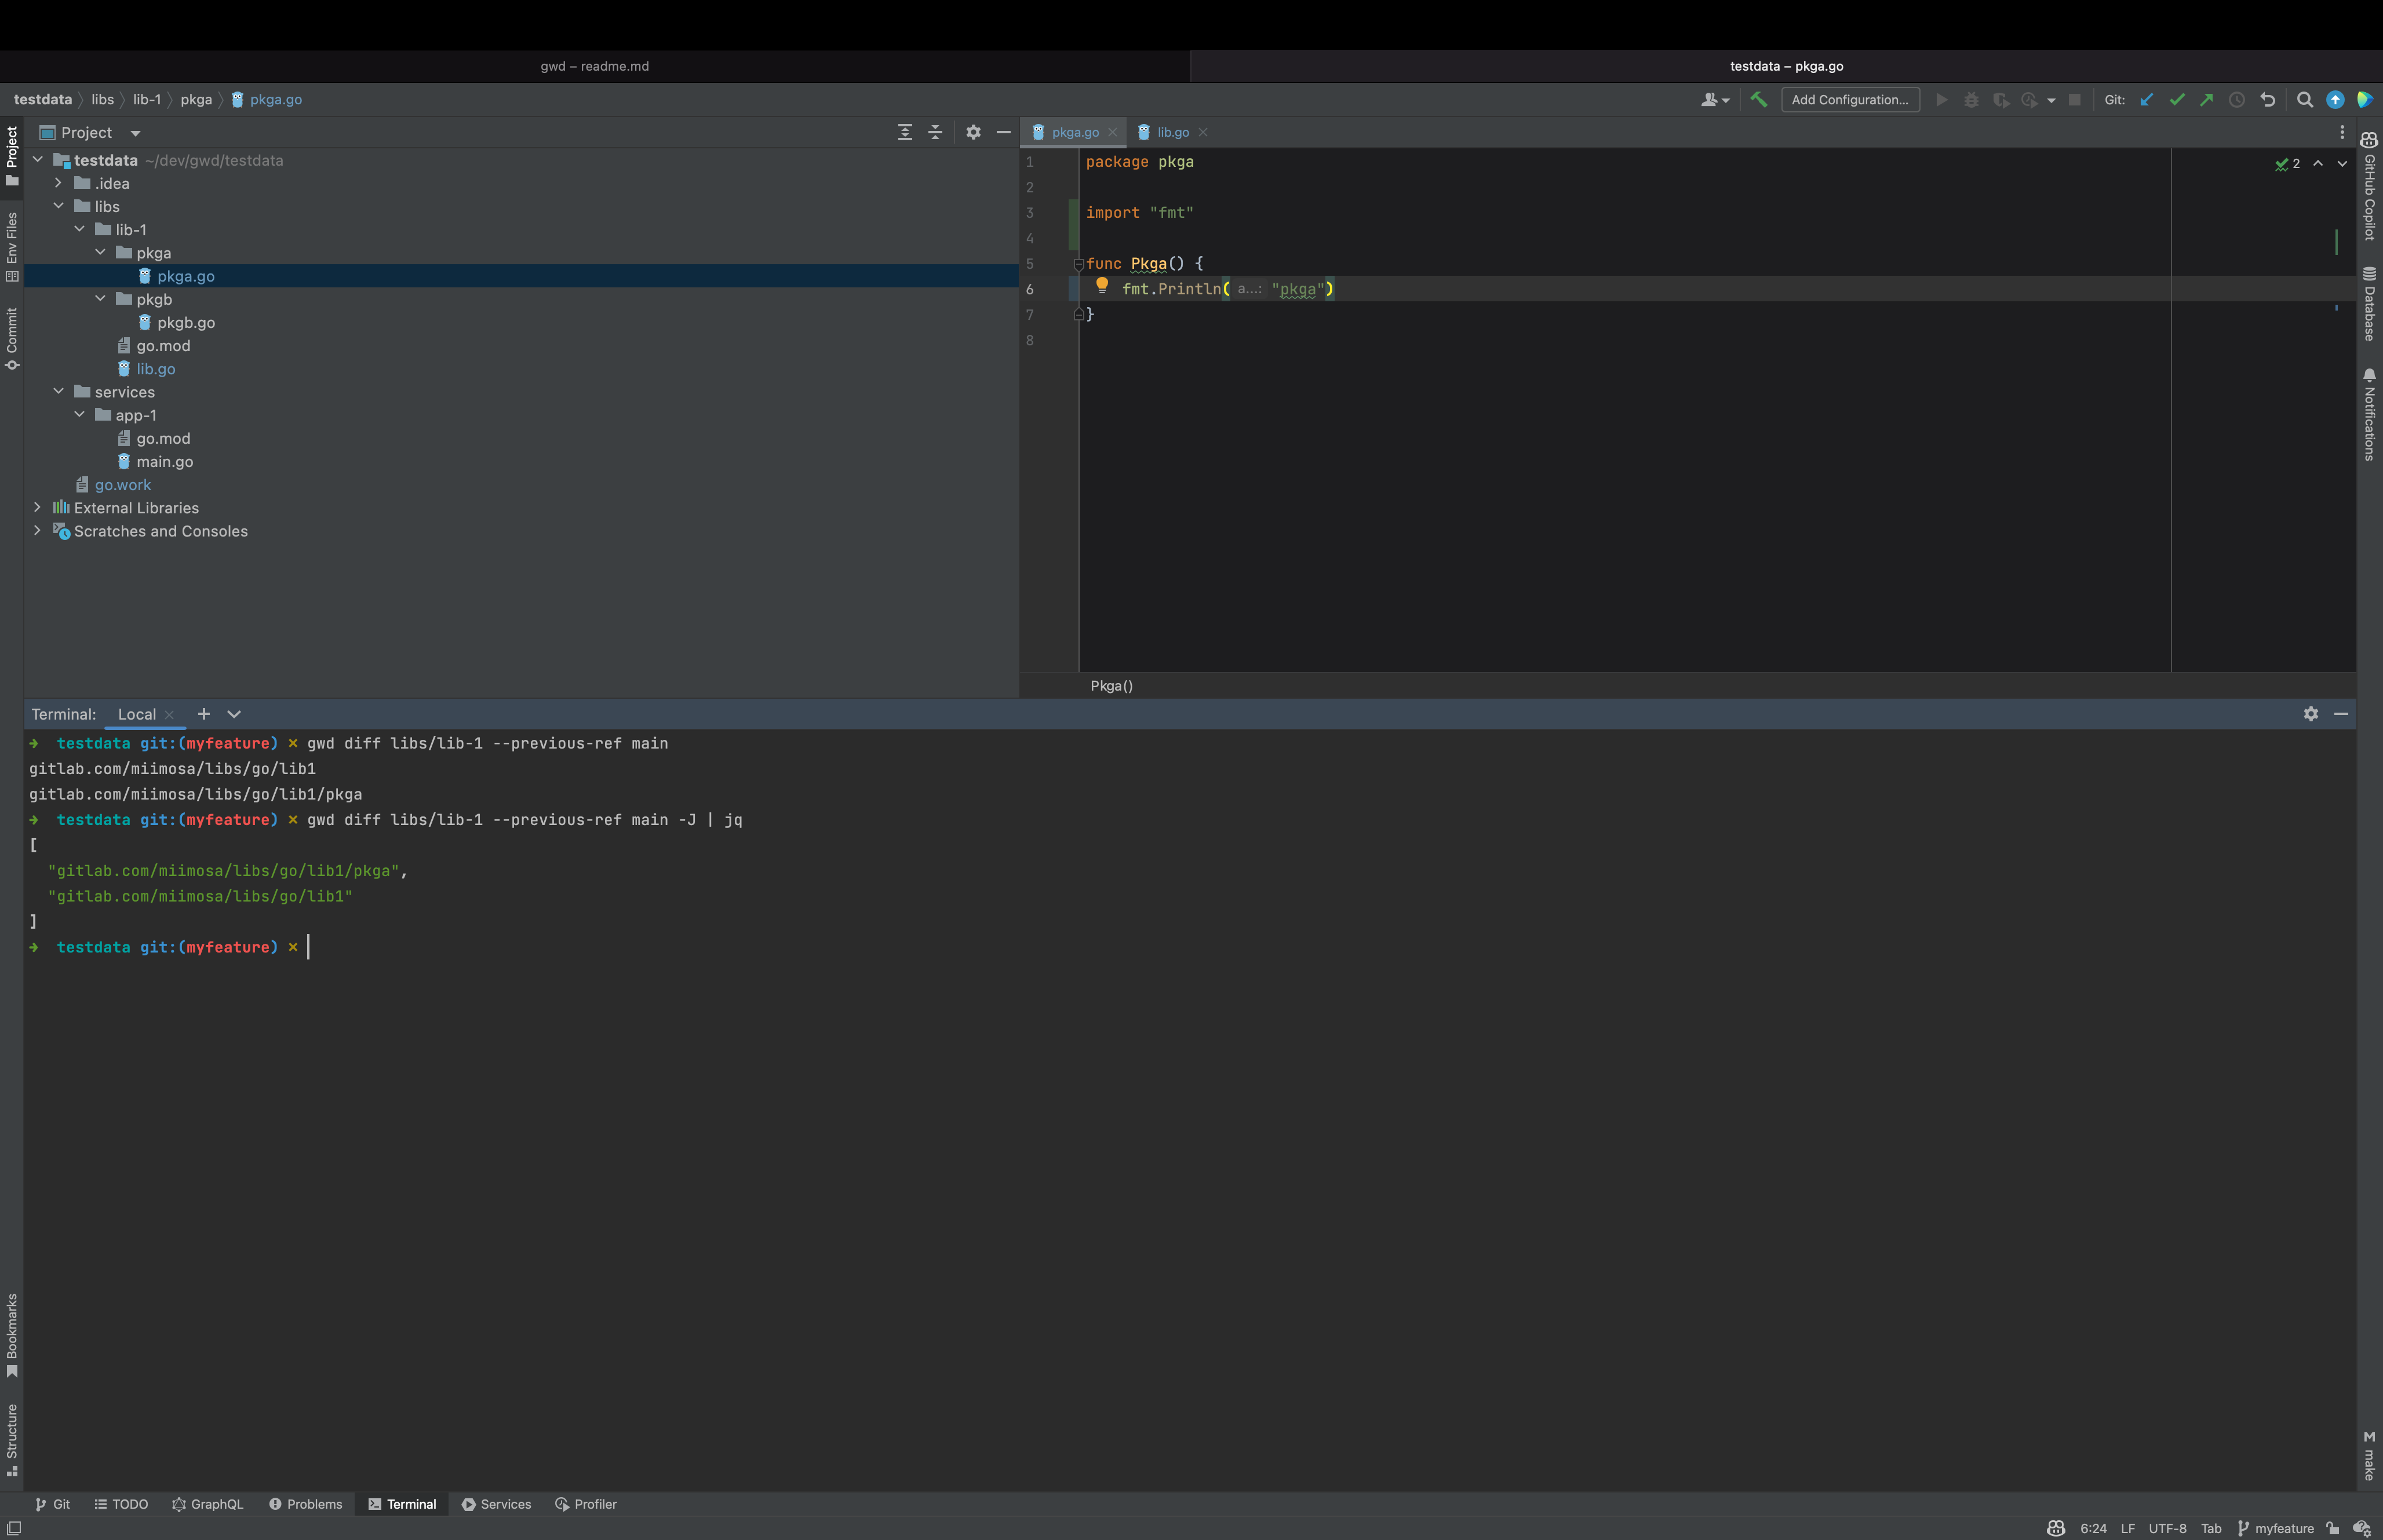The width and height of the screenshot is (2383, 1540).
Task: Fold the Pkga function at line 5
Action: coord(1079,264)
